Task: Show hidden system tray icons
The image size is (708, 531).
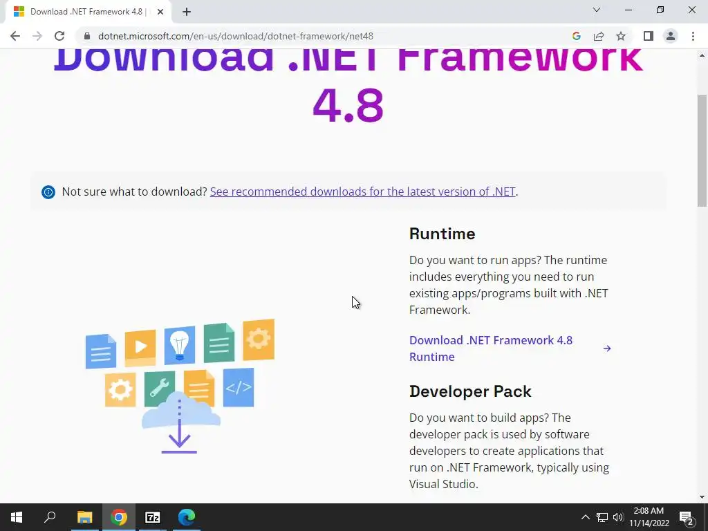Action: tap(585, 517)
